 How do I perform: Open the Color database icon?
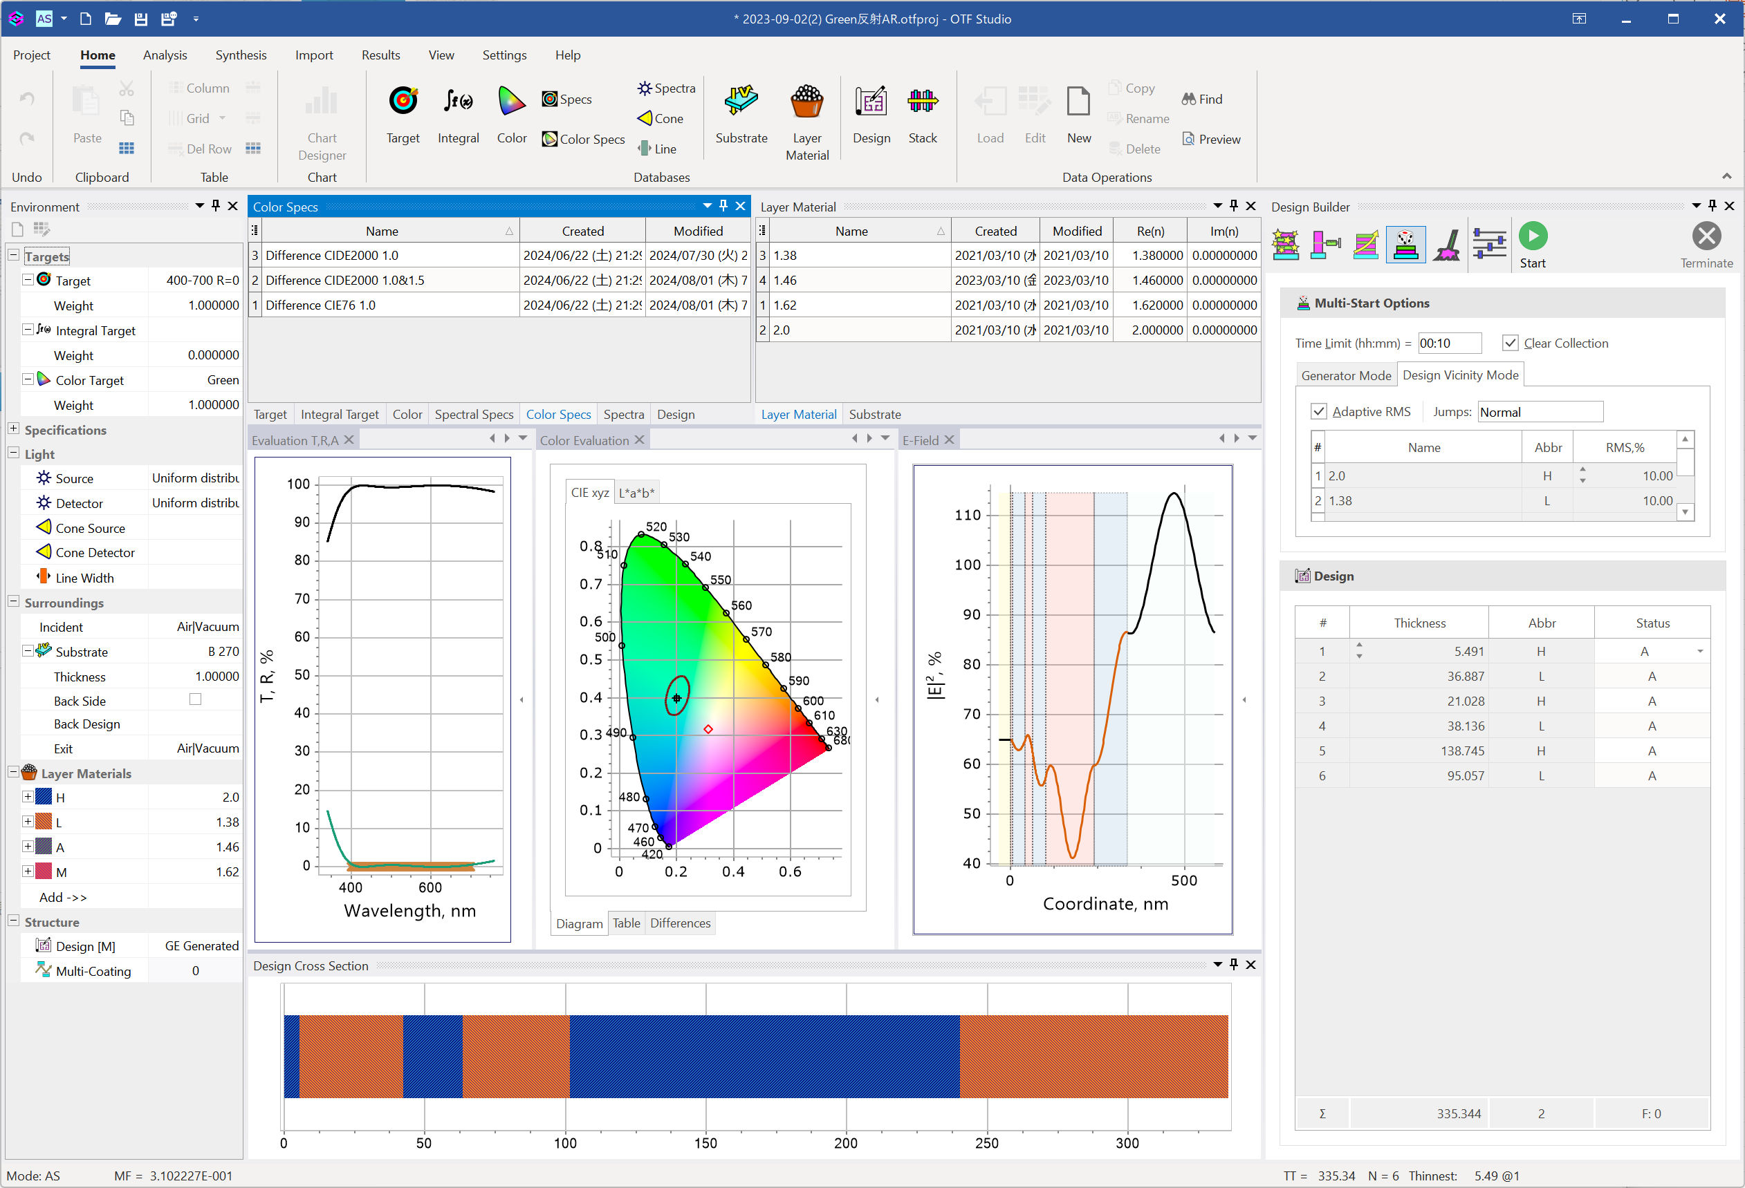511,115
